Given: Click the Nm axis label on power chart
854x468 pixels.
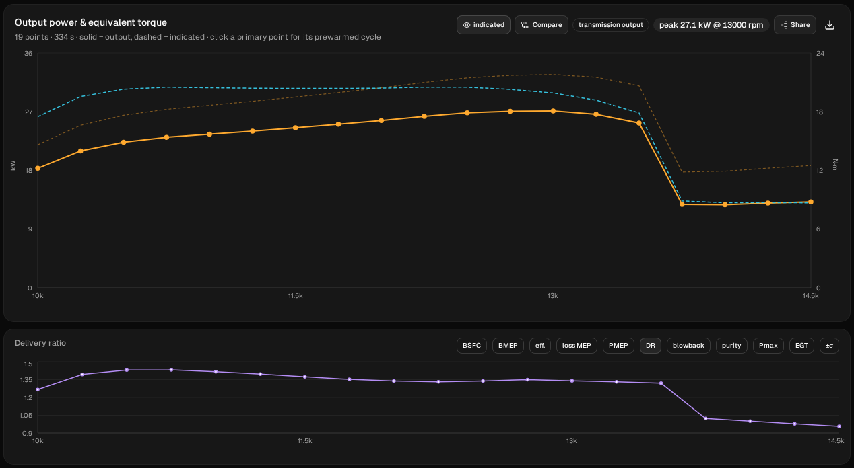Looking at the screenshot, I should (x=835, y=165).
